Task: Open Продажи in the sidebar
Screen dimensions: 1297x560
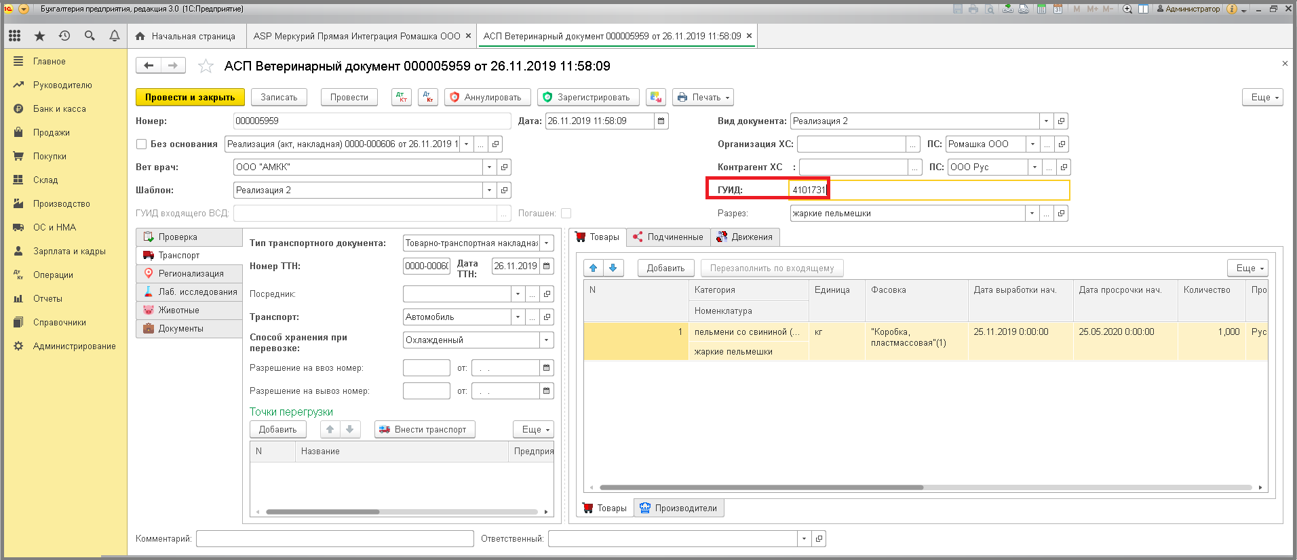Action: click(x=52, y=132)
